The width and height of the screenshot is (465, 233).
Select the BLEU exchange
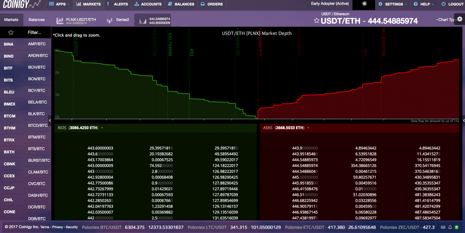click(x=9, y=92)
